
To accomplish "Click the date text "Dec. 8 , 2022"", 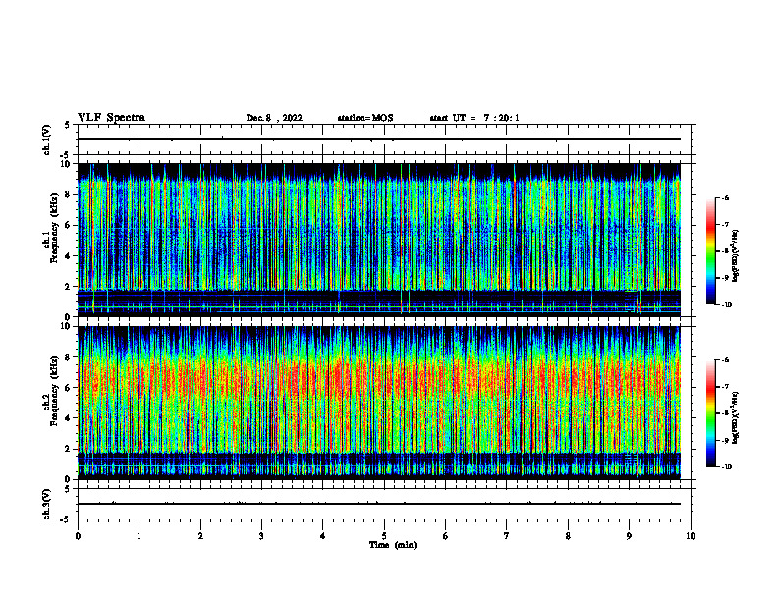I will coord(274,118).
